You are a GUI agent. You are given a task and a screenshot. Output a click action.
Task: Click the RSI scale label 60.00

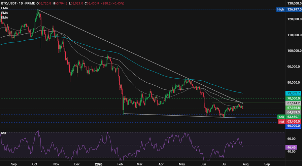coord(292,139)
